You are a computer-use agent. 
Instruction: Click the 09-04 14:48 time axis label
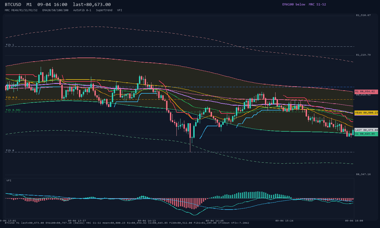[215, 221]
